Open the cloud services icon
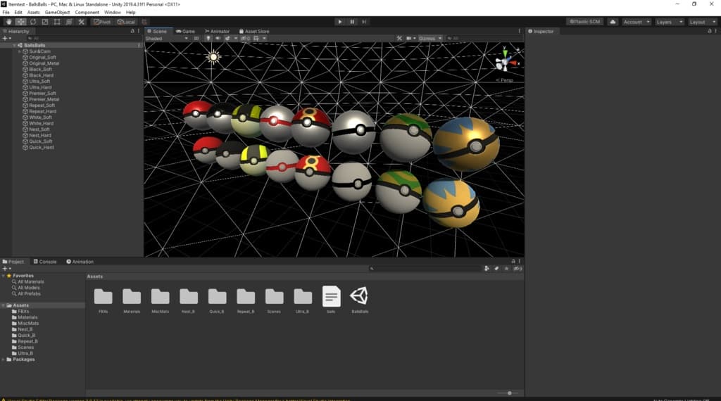721x401 pixels. [613, 22]
